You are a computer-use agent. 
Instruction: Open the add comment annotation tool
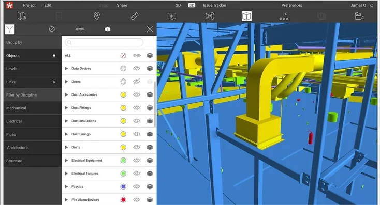coord(172,16)
